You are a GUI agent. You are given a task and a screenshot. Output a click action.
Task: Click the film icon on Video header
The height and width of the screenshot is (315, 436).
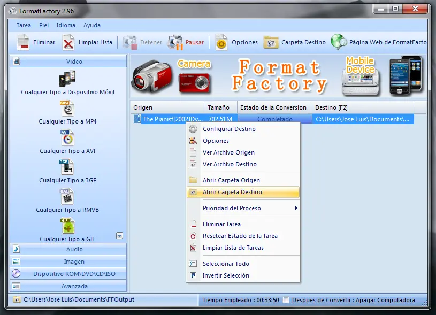[17, 61]
